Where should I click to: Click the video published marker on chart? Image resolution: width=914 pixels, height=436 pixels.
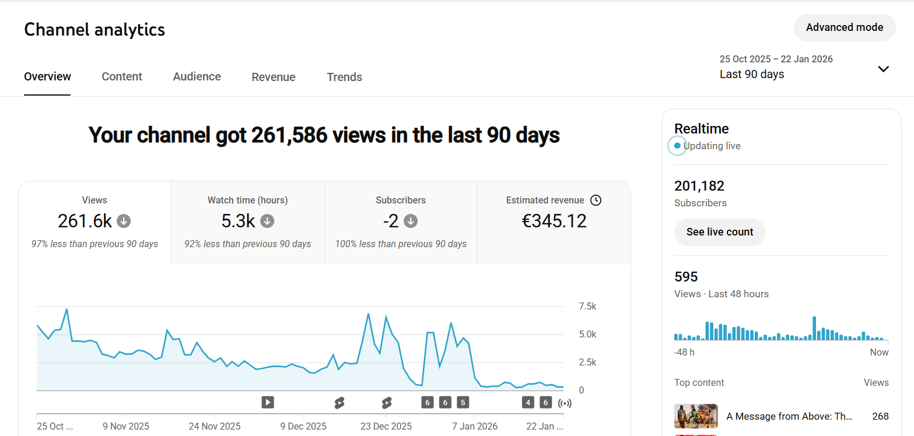(268, 402)
